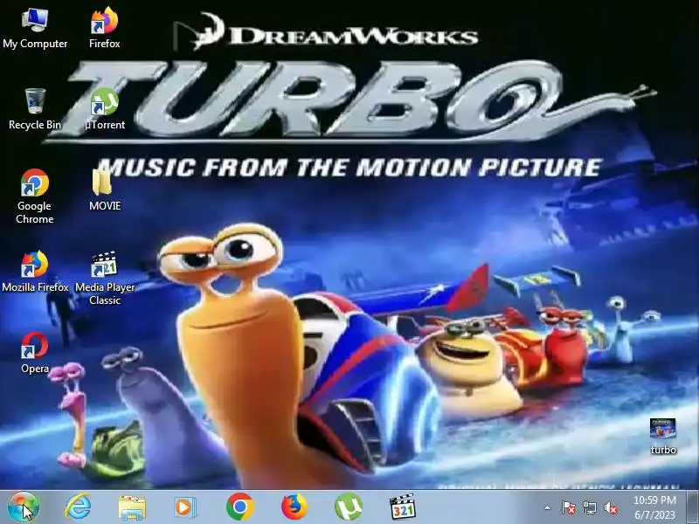Select the Recycle Bin desktop icon

point(35,109)
